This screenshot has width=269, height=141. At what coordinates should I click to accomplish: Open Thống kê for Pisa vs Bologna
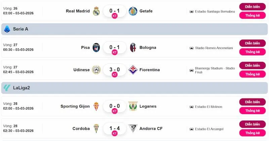[252, 52]
